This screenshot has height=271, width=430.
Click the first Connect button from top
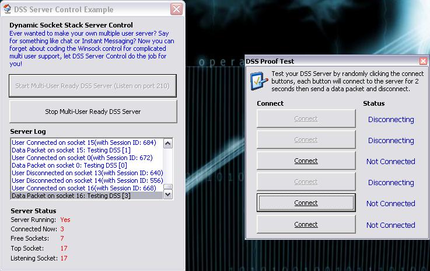pos(306,119)
